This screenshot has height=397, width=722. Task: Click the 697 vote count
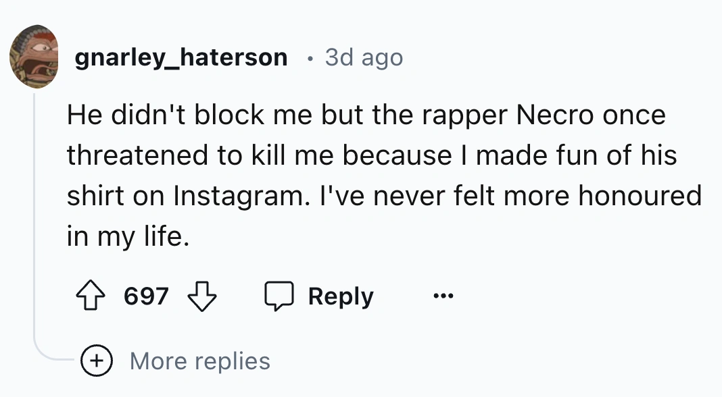point(146,296)
